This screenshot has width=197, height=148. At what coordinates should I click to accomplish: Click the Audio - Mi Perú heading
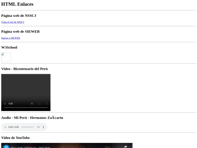pyautogui.click(x=32, y=118)
